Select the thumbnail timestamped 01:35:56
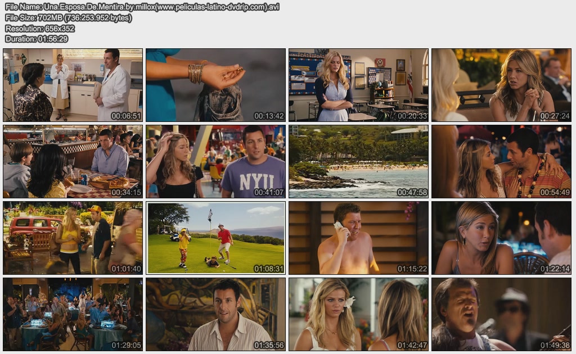 [215, 314]
